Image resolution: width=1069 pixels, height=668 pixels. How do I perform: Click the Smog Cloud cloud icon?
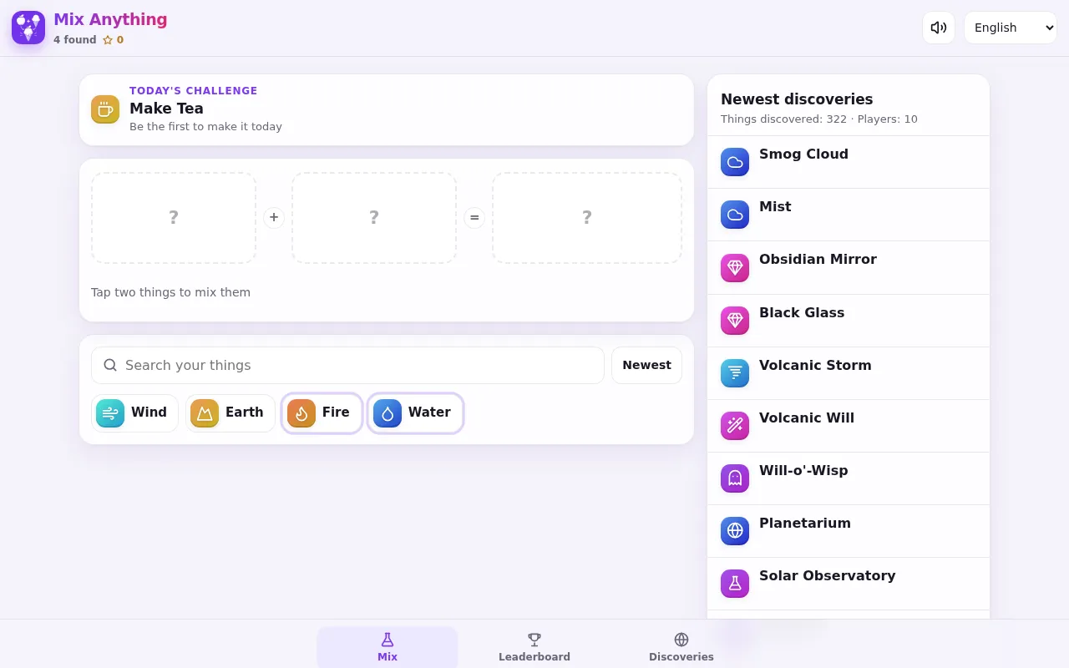point(735,162)
